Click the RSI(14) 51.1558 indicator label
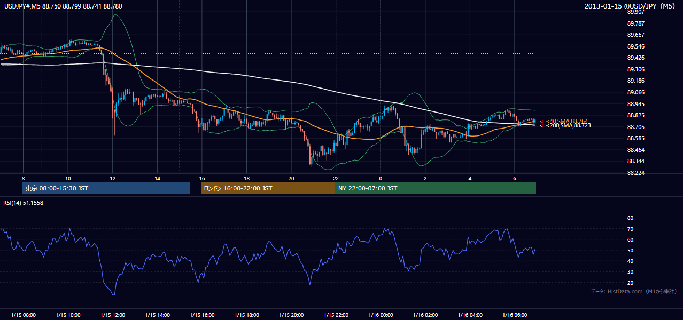The image size is (683, 320). click(24, 203)
